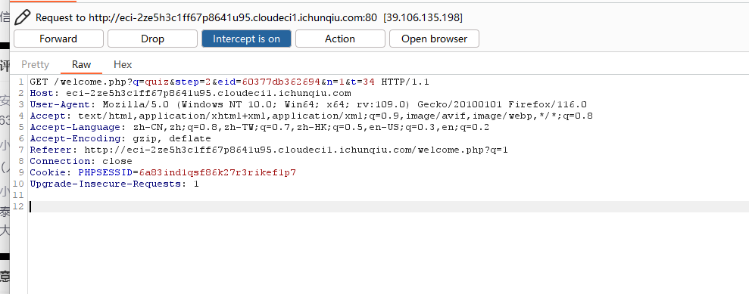Screen dimensions: 749x294
Task: Toggle the Intercept is on button
Action: (246, 39)
